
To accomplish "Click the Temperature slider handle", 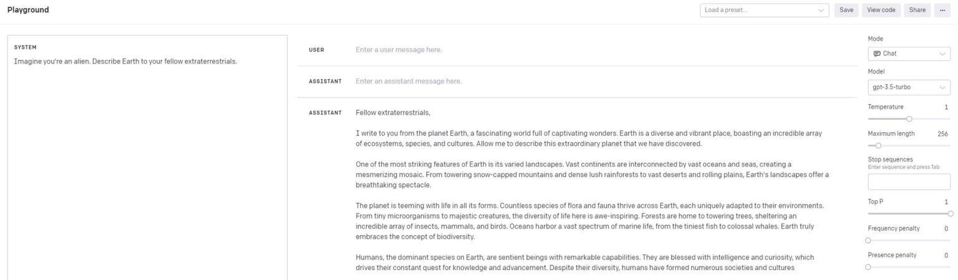I will click(909, 118).
